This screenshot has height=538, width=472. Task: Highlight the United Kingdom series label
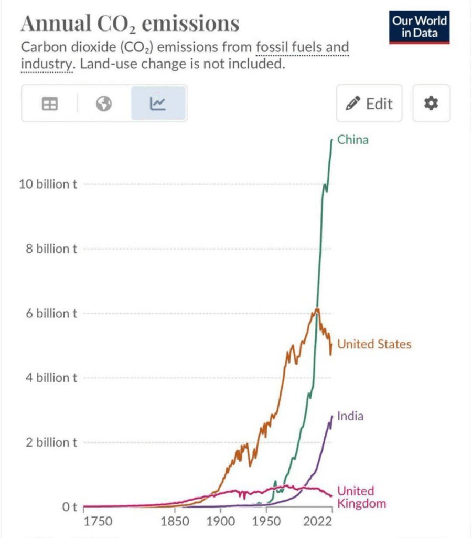pyautogui.click(x=361, y=497)
